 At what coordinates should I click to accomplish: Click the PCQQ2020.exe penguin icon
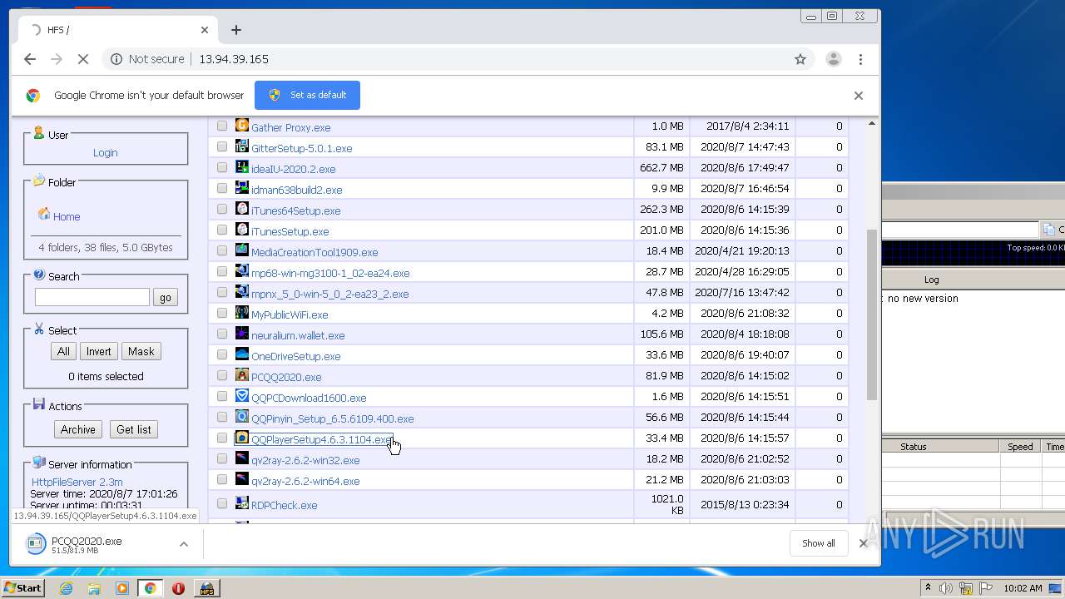[242, 375]
